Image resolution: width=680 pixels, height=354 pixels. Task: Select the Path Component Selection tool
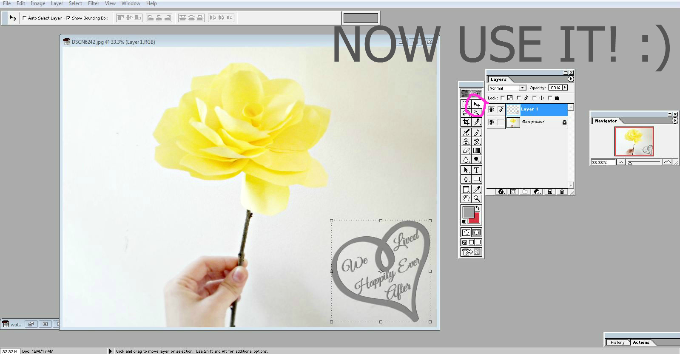coord(466,170)
